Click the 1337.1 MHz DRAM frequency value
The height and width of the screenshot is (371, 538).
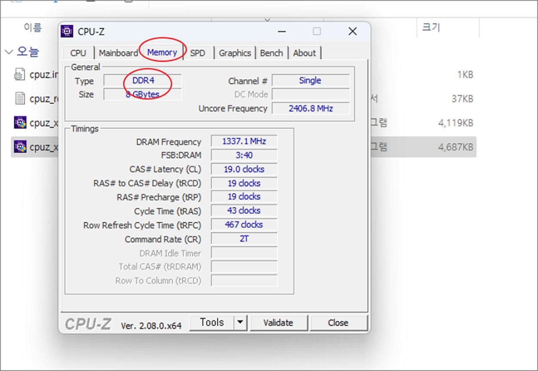pos(244,141)
